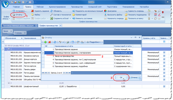The image size is (173, 100).
Task: Open Сохранить в Excel dropdown arrow
Action: point(70,19)
